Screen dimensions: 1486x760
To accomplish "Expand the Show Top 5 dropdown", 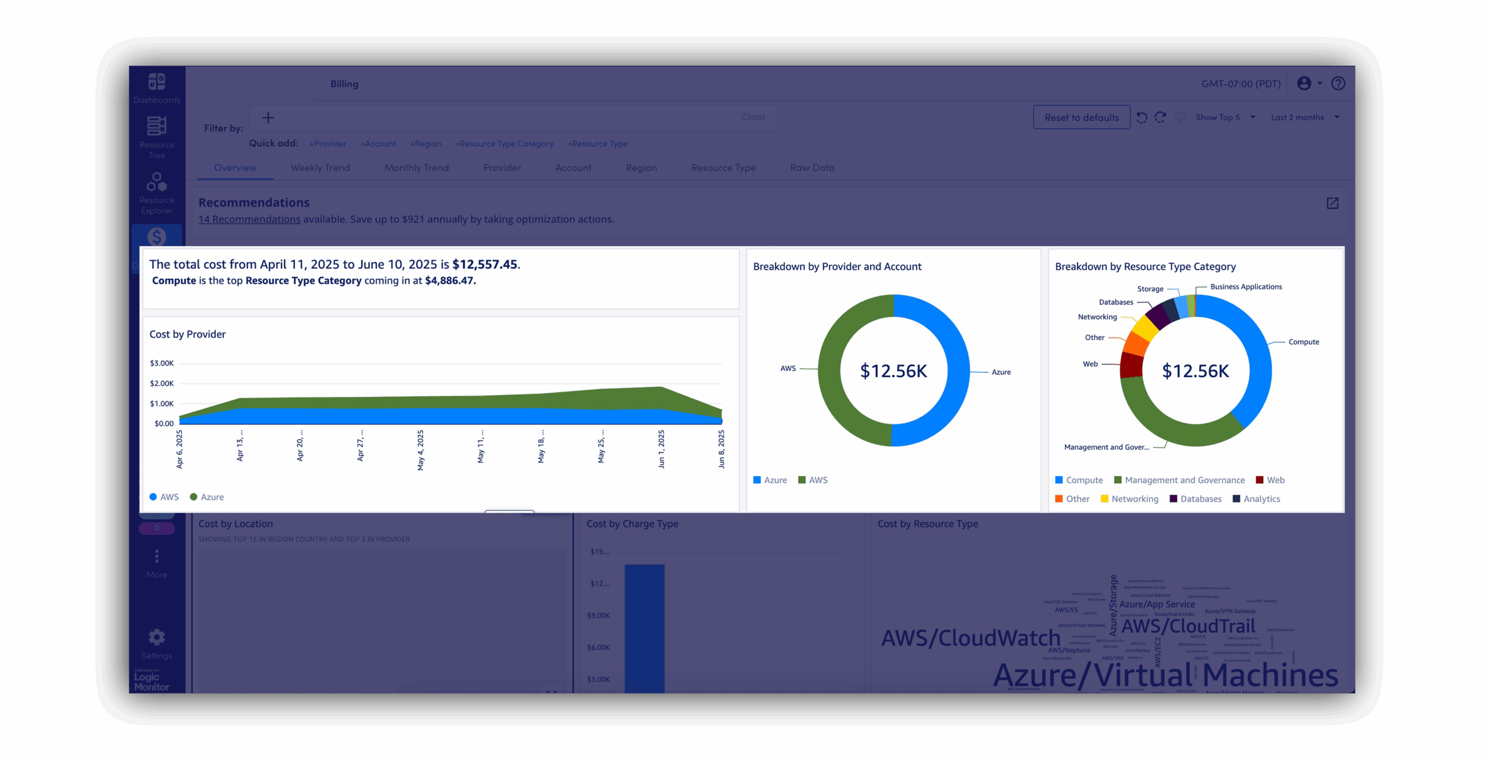I will point(1225,117).
